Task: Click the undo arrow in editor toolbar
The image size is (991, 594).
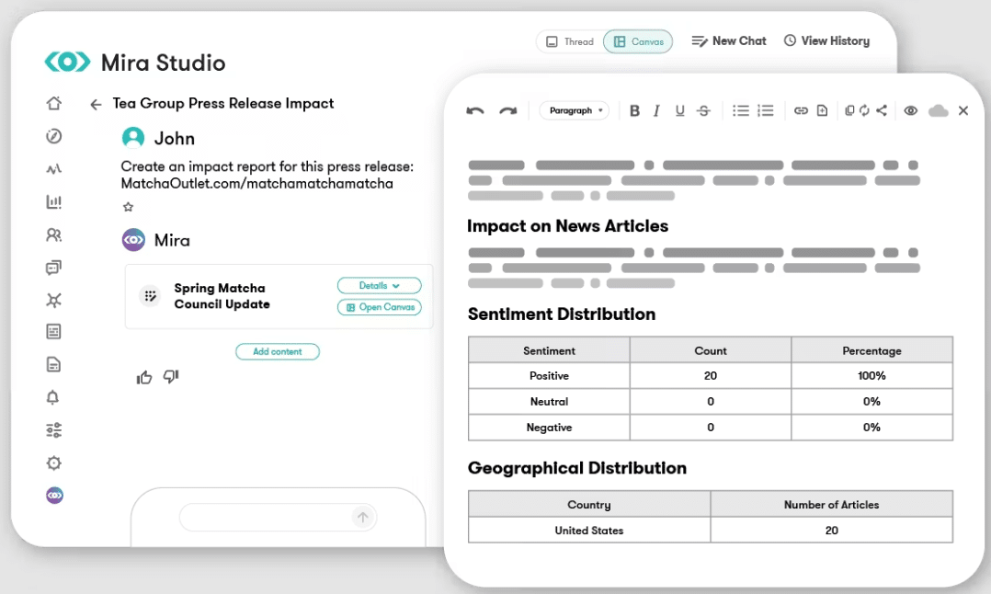Action: click(x=475, y=110)
